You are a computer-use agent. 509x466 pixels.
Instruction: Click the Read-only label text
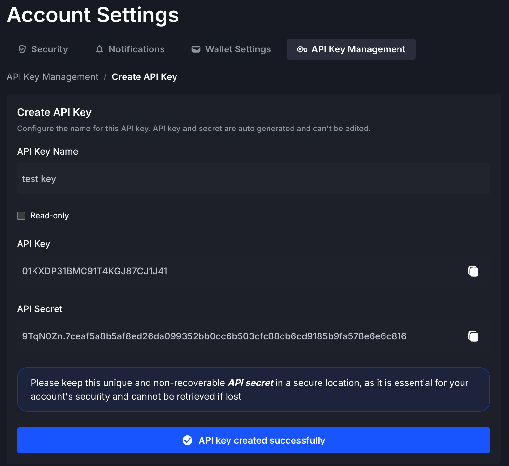click(x=50, y=216)
